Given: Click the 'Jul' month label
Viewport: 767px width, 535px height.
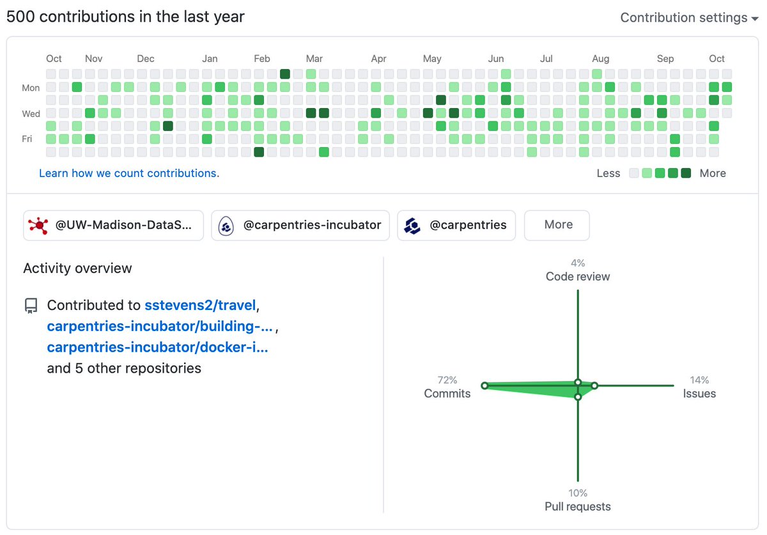Looking at the screenshot, I should coord(546,59).
